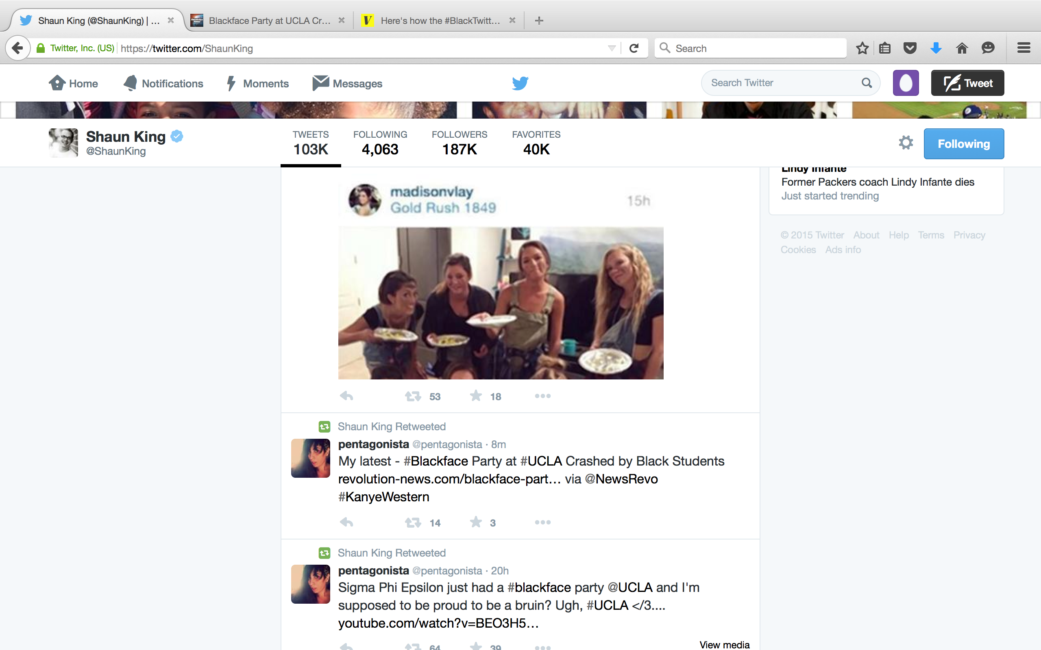Open the Gold Rush 1849 group photo

click(x=501, y=303)
